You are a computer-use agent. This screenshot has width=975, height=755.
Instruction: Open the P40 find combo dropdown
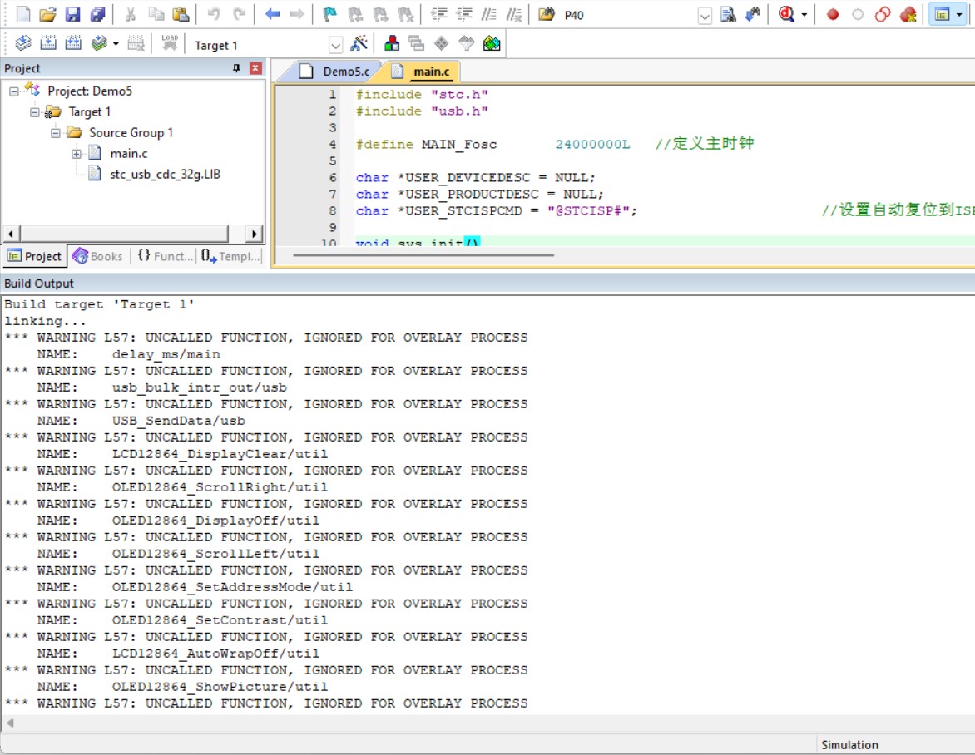click(x=705, y=16)
